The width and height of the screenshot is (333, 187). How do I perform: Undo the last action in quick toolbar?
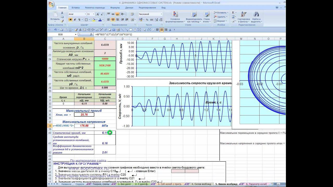(55, 30)
